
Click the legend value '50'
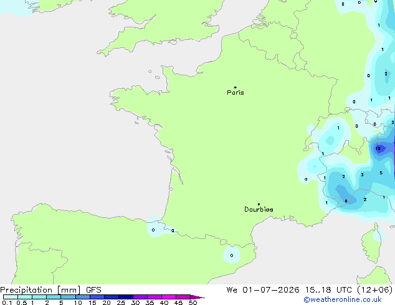pos(193,303)
